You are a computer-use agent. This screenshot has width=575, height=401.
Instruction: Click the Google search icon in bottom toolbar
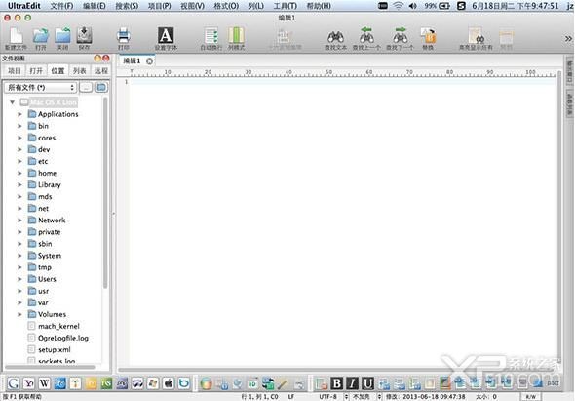[x=14, y=383]
